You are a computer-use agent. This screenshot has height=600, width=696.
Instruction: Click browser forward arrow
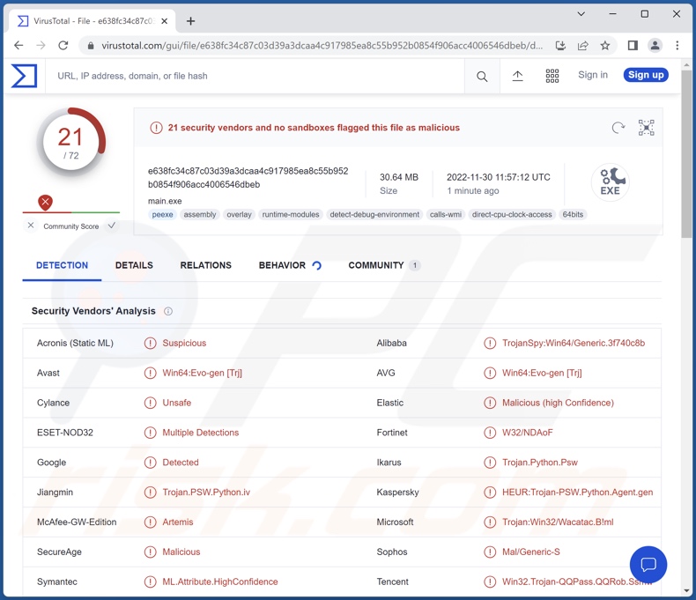point(41,45)
